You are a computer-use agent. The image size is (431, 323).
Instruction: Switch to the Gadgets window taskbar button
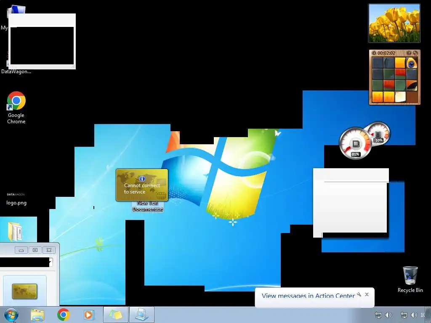click(116, 315)
